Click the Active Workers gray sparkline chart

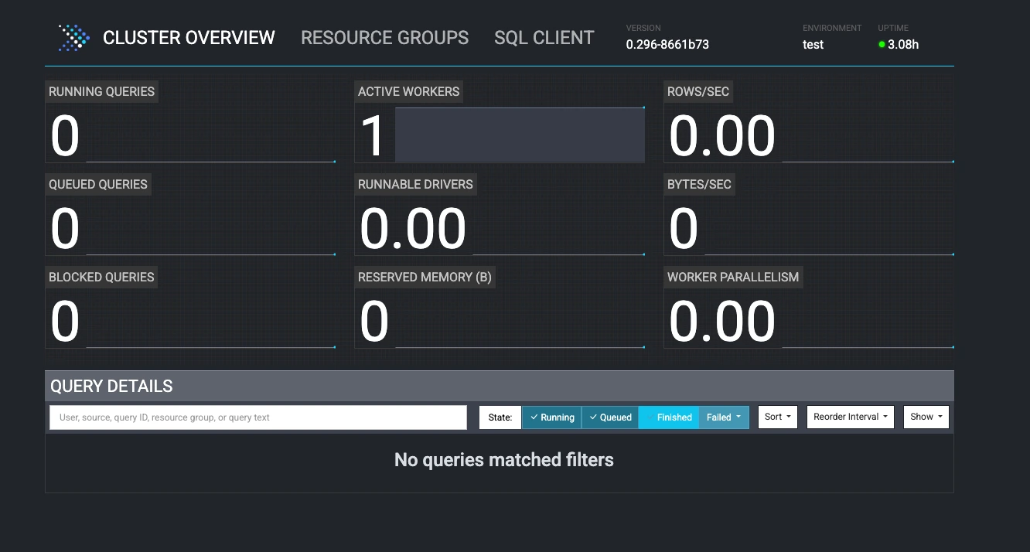520,135
